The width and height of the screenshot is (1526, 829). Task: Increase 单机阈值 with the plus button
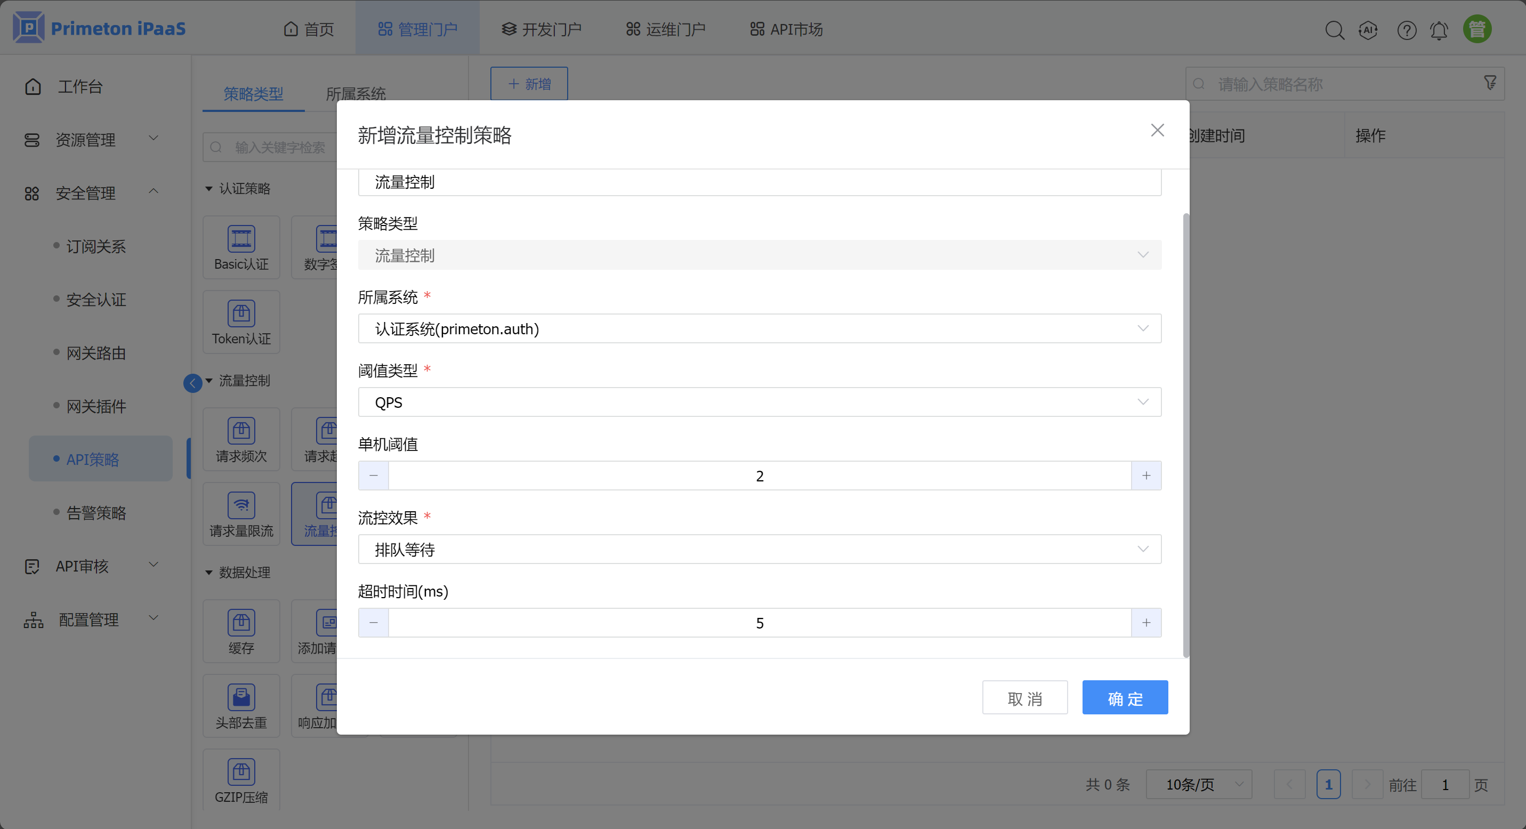point(1145,475)
